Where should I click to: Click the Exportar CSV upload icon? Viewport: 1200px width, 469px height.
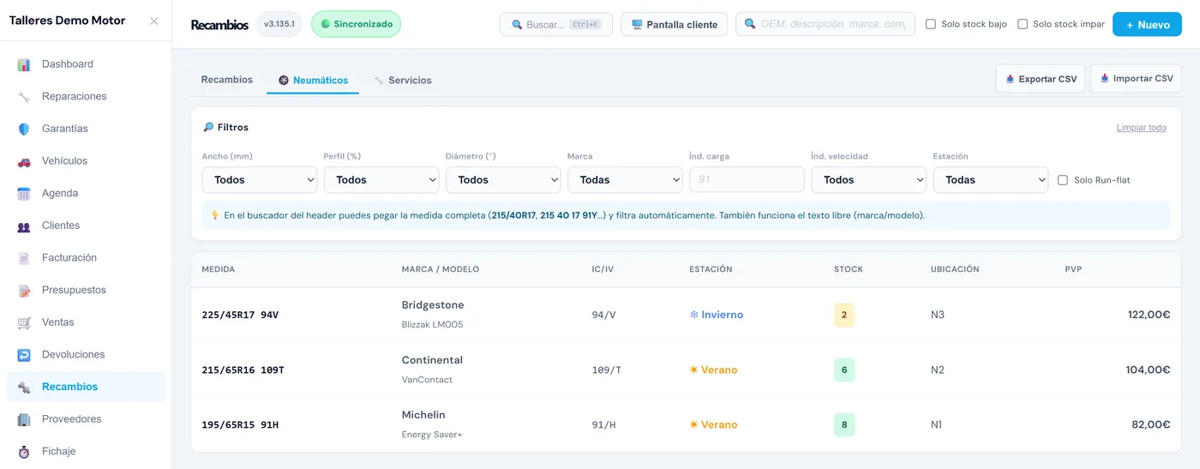[x=1010, y=79]
